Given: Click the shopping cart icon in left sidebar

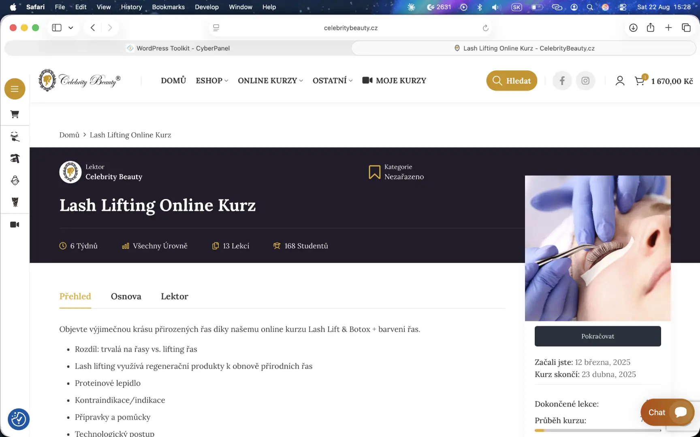Looking at the screenshot, I should pos(15,115).
